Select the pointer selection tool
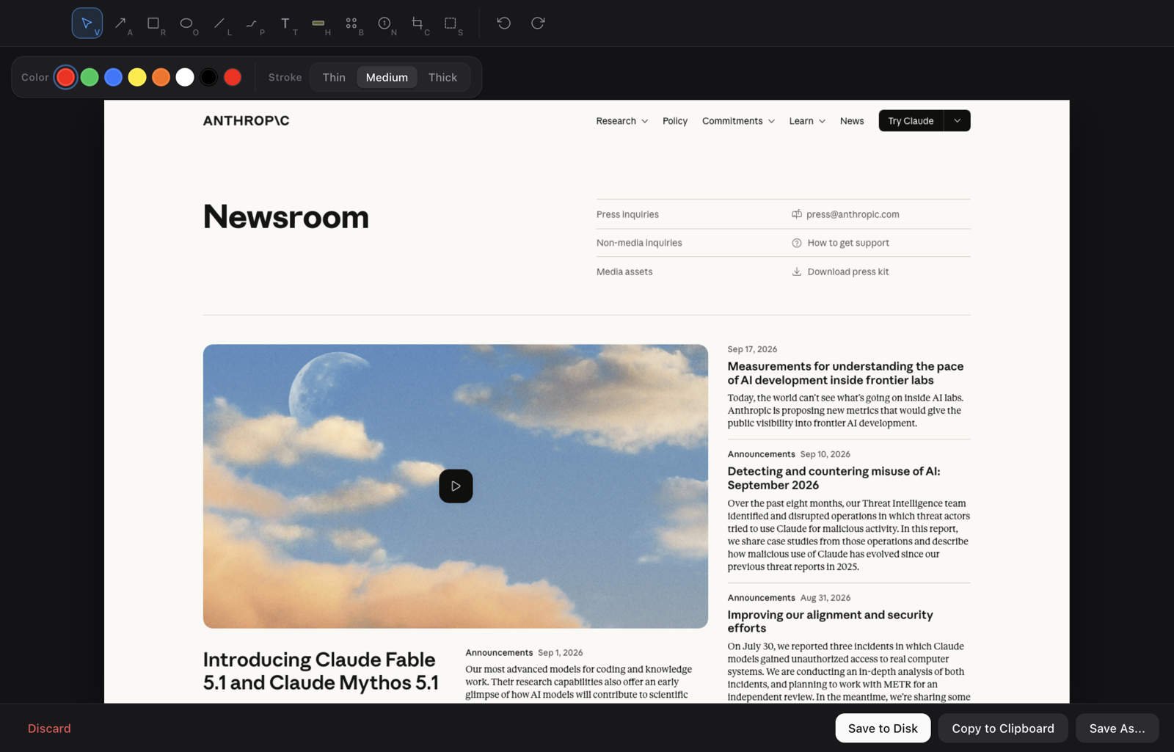 click(87, 23)
